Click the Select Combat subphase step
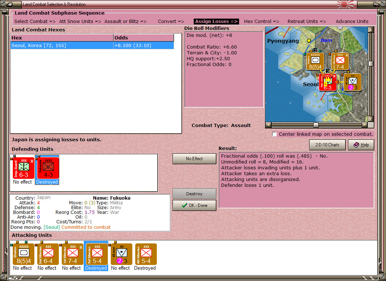The image size is (386, 281). 35,22
